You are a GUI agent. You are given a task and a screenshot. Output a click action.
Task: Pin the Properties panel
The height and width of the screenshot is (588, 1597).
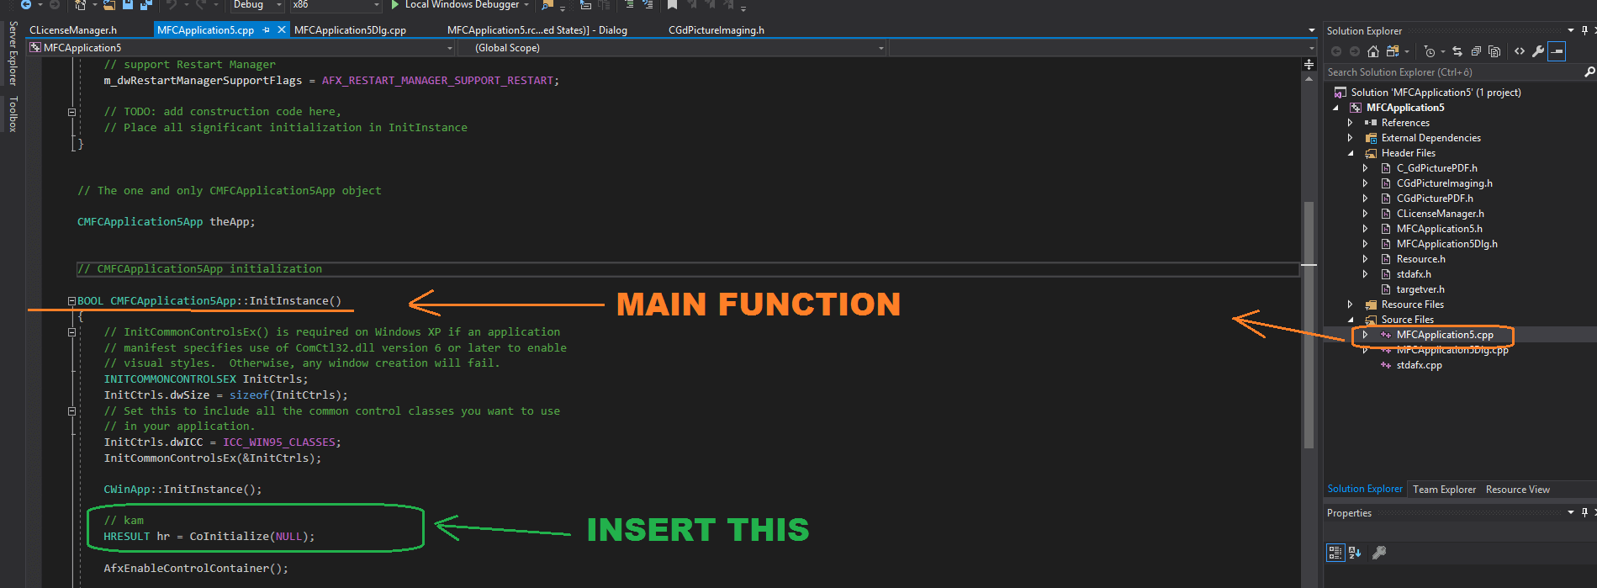[1584, 512]
